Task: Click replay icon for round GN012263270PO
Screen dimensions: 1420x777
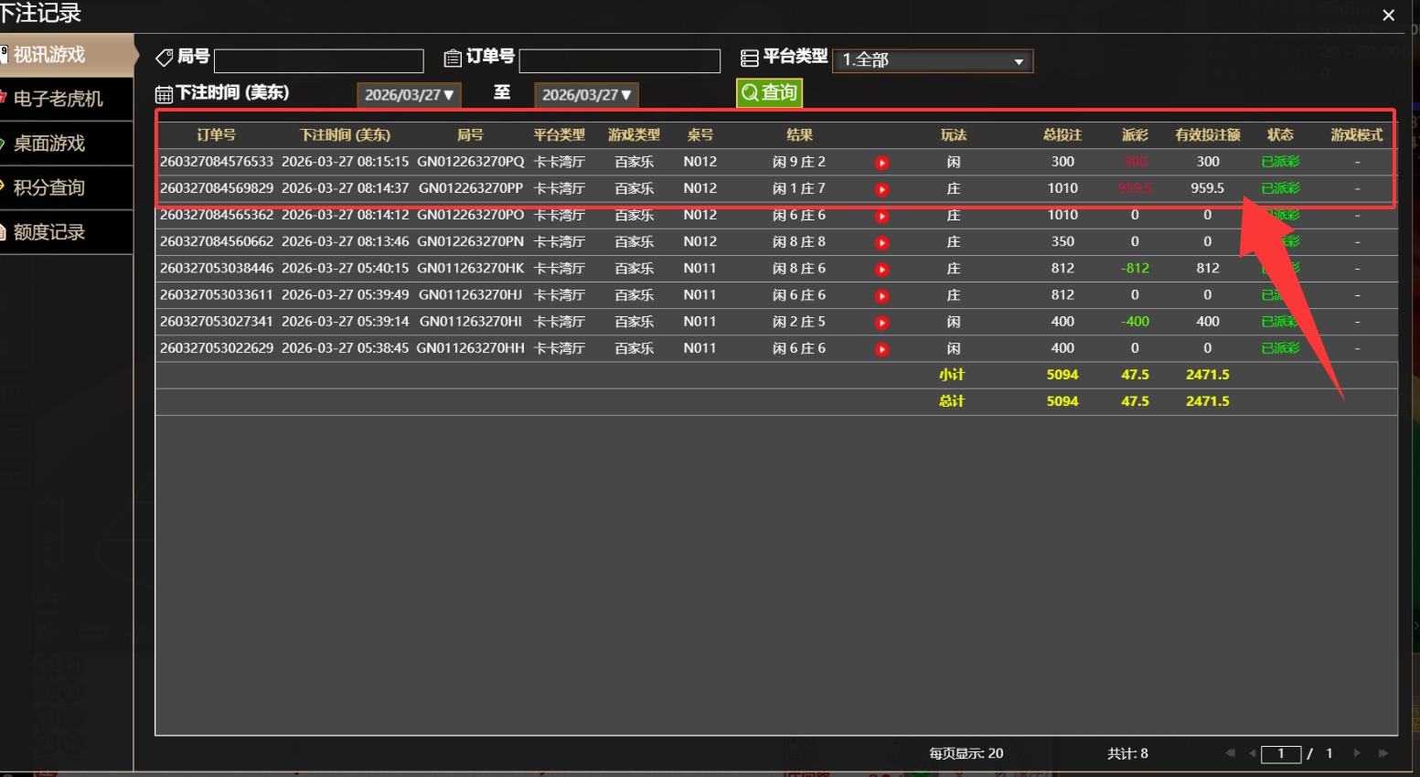Action: pos(881,217)
